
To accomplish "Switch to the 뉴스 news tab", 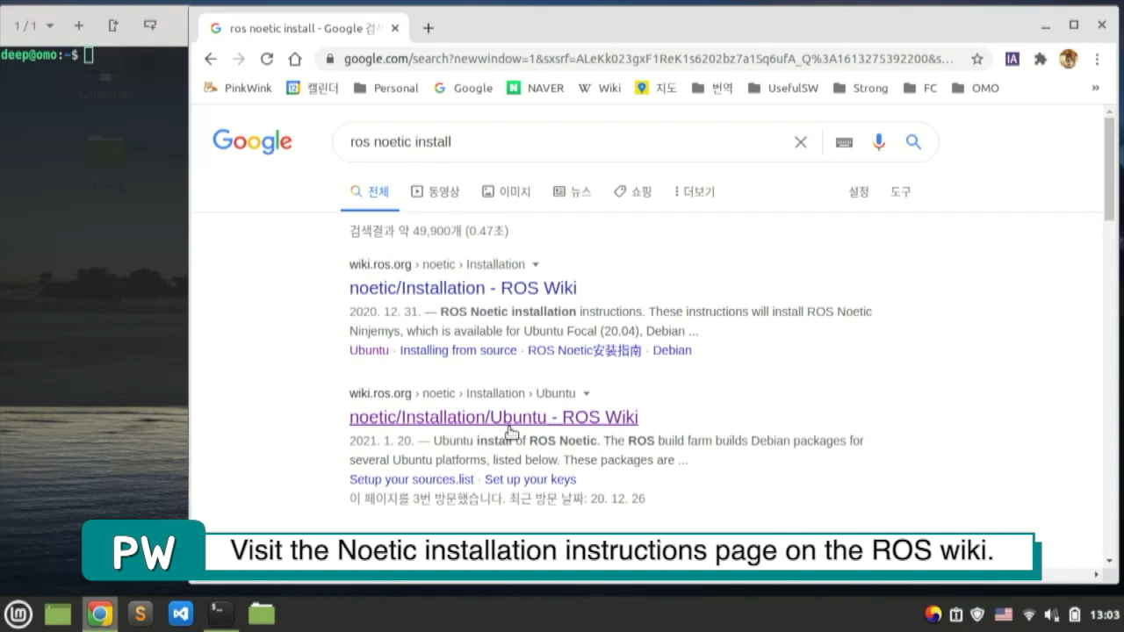I will pos(573,191).
